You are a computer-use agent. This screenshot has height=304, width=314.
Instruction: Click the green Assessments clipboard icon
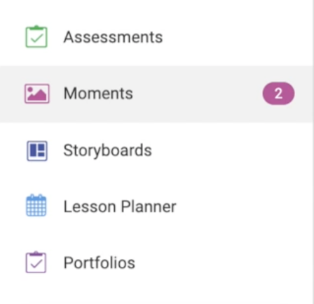coord(36,36)
